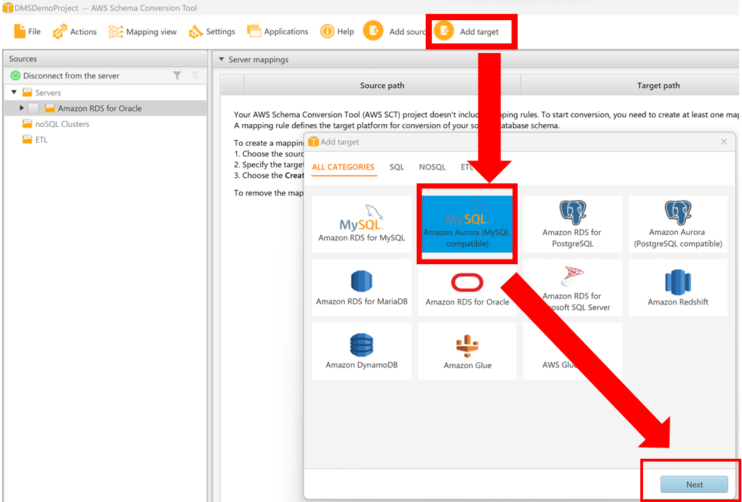Click Disconnect from the server text
Image resolution: width=742 pixels, height=502 pixels.
pyautogui.click(x=72, y=76)
